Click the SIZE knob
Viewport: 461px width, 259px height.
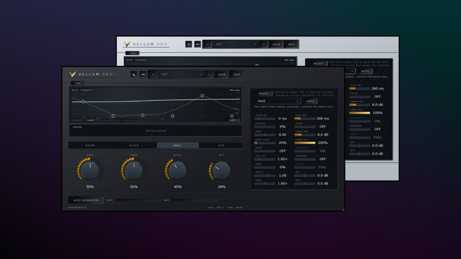click(90, 170)
